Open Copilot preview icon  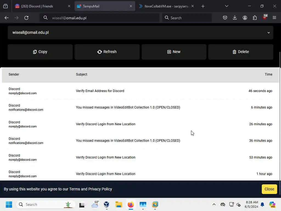(272, 204)
